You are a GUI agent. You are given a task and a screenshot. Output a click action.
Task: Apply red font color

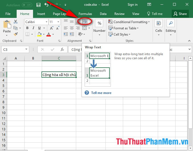(x=49, y=34)
